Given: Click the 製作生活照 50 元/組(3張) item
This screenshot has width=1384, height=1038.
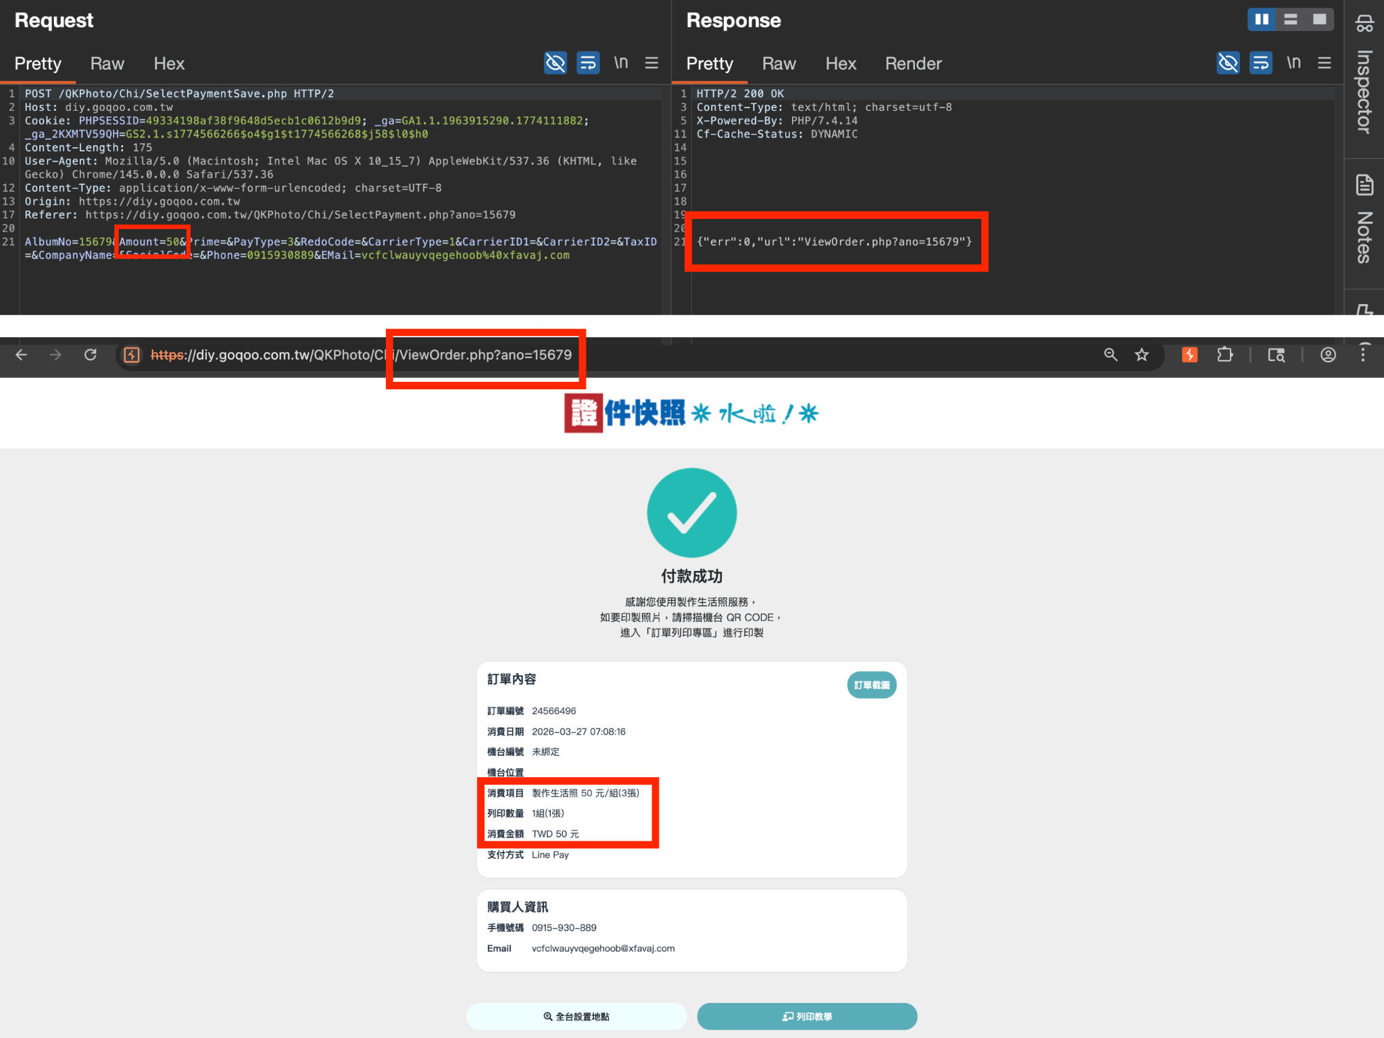Looking at the screenshot, I should [585, 793].
